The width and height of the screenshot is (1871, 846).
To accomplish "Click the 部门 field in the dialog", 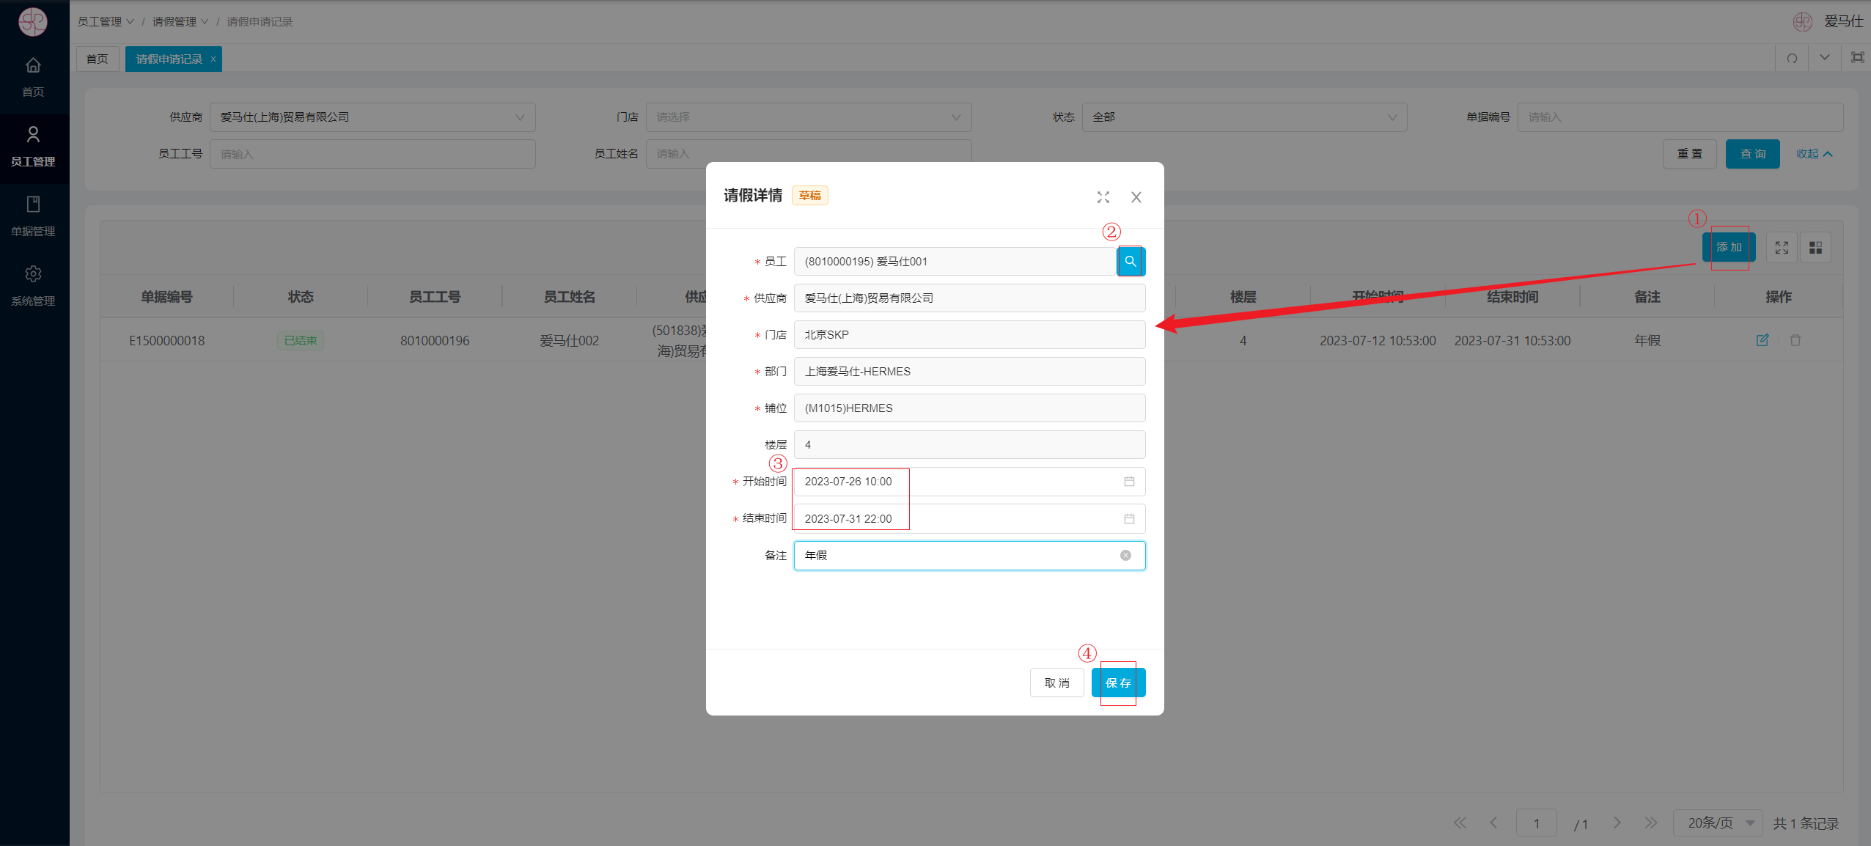I will (969, 372).
